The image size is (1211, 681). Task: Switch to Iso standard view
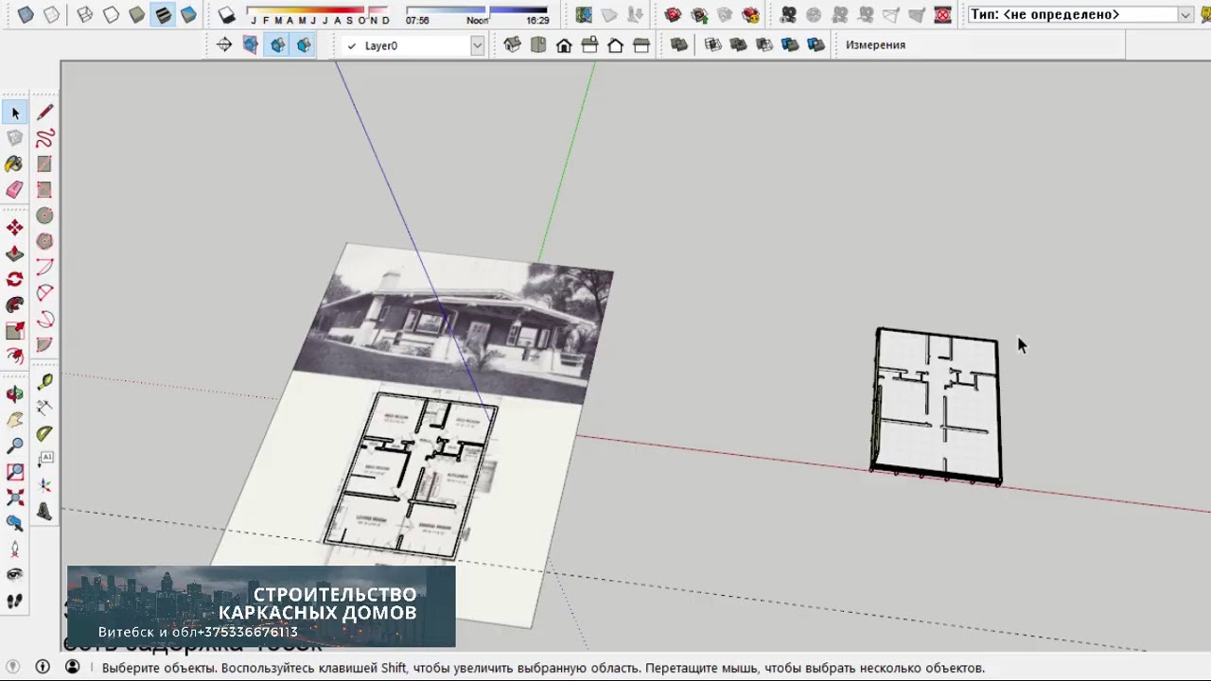512,44
